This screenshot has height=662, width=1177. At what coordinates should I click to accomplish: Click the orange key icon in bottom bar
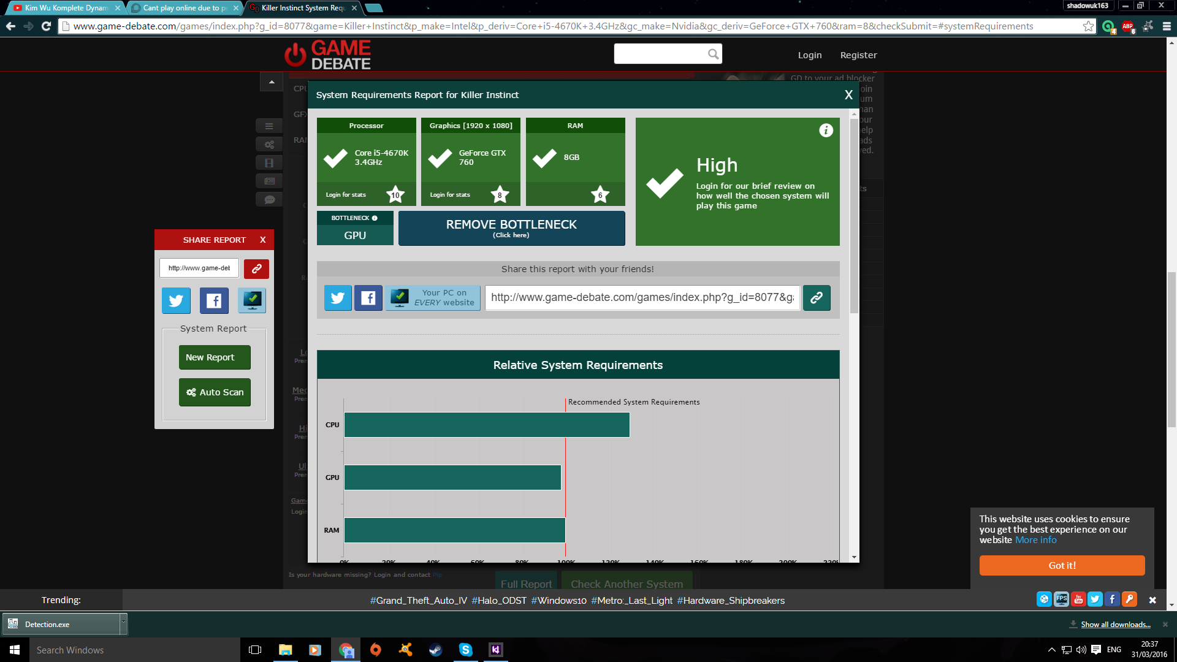tap(1129, 599)
